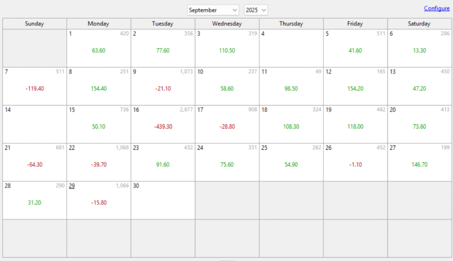Select the September 30 cell
This screenshot has width=453, height=261.
pos(163,200)
